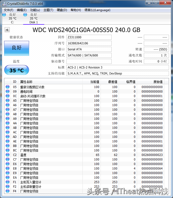Click the 当前值 column header

(x=92, y=82)
